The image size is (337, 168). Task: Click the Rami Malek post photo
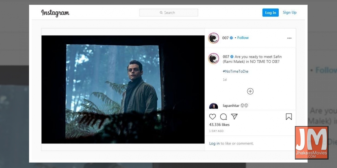123,89
